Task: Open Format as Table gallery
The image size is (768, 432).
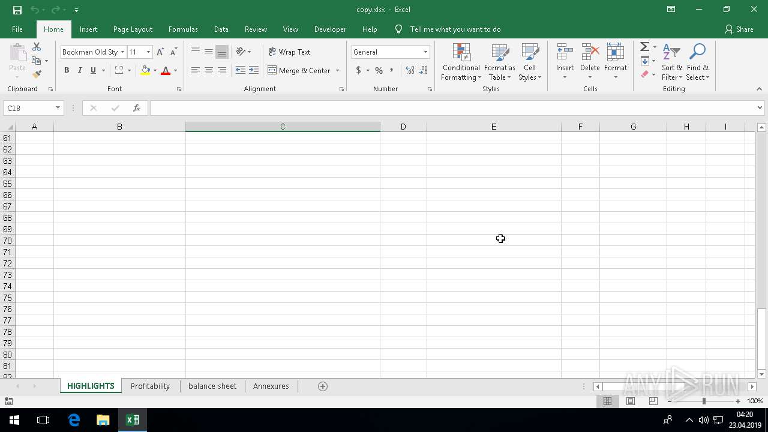Action: coord(500,62)
